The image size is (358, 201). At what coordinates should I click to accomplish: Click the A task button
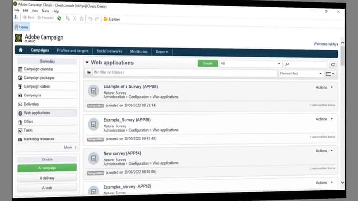[47, 188]
